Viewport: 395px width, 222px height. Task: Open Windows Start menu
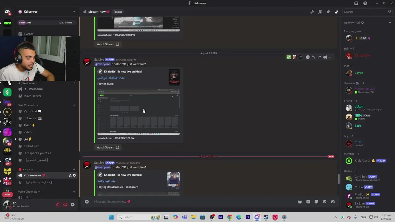111,217
